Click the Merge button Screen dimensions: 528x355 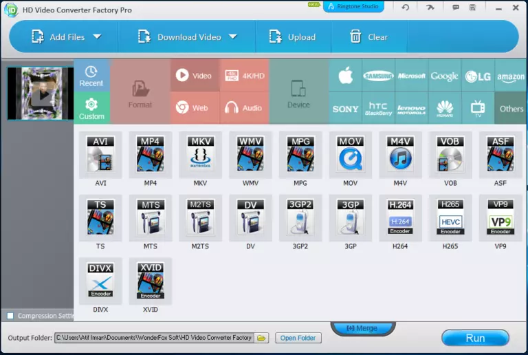tap(363, 328)
